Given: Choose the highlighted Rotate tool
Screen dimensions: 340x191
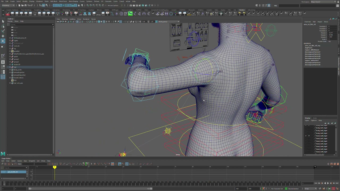Looking at the screenshot, I should (3, 41).
